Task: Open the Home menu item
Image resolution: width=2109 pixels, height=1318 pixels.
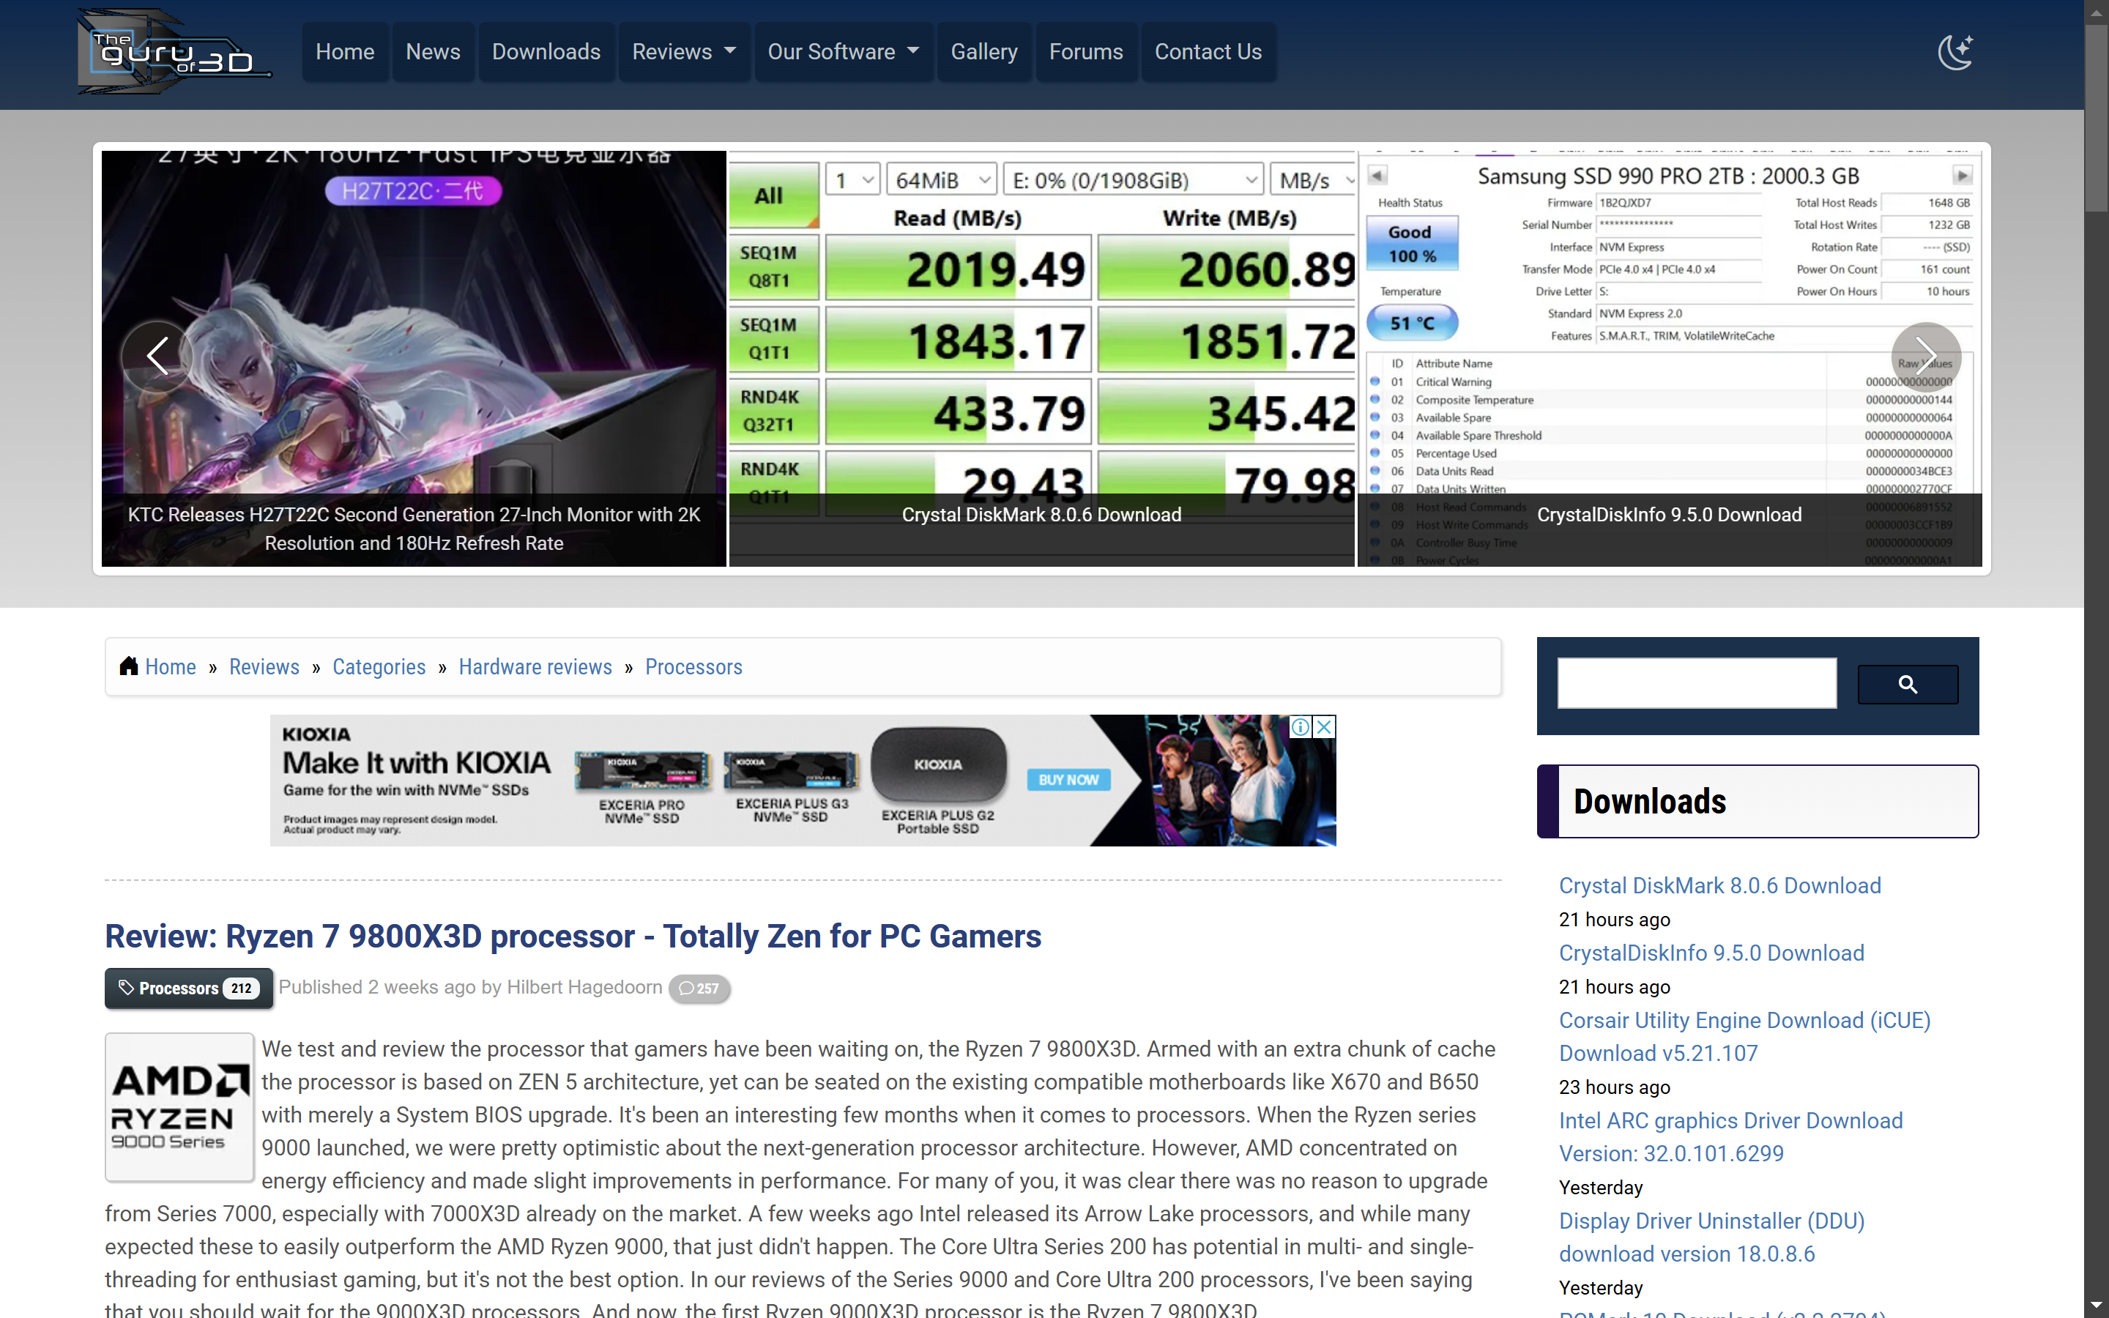Action: tap(345, 52)
